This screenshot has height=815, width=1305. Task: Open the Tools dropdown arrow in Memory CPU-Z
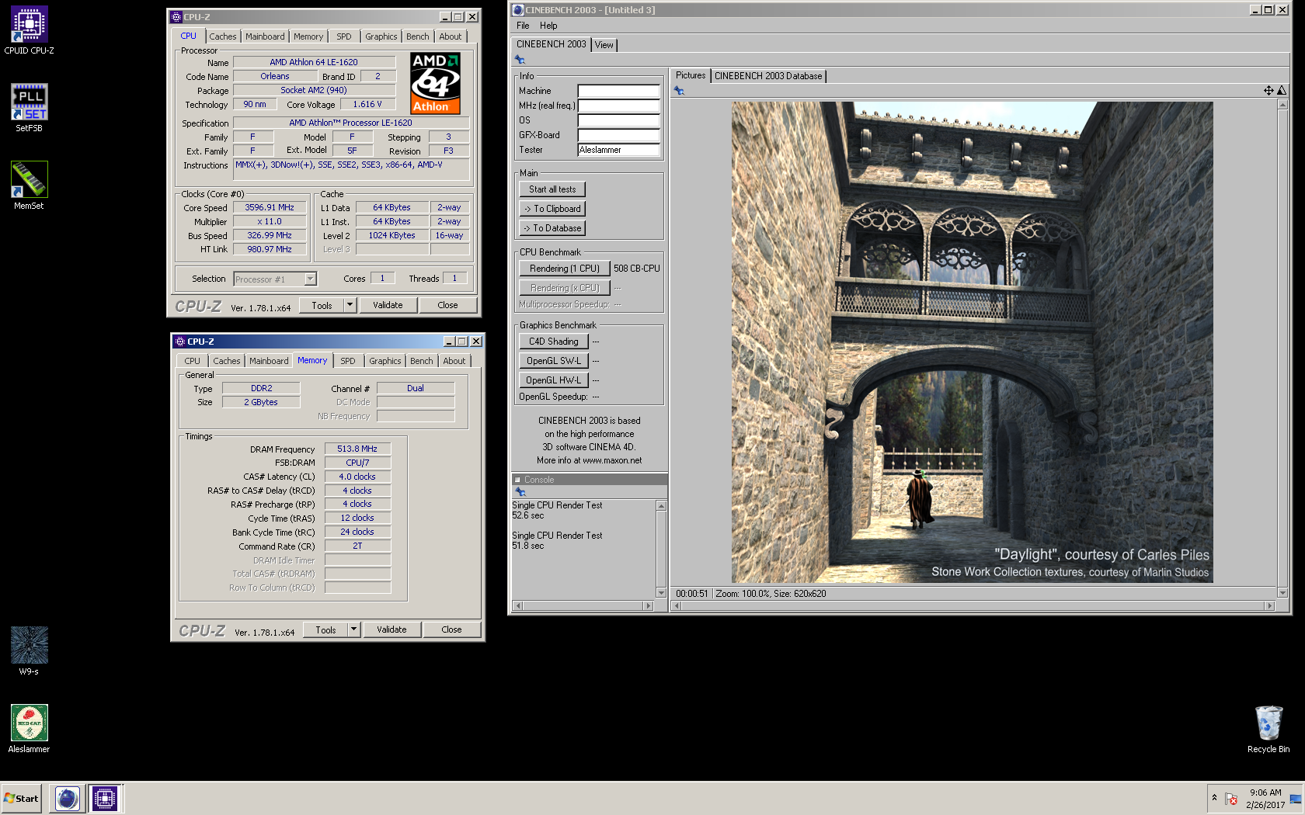(x=353, y=629)
